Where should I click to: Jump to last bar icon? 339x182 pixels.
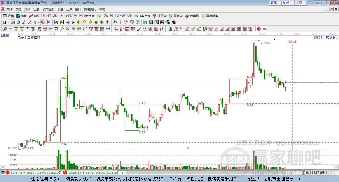[62, 22]
